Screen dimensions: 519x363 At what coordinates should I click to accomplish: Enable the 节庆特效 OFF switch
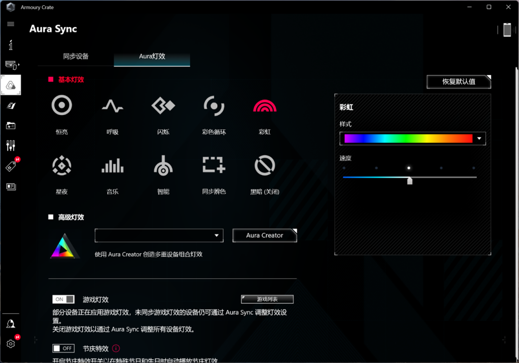(63, 349)
